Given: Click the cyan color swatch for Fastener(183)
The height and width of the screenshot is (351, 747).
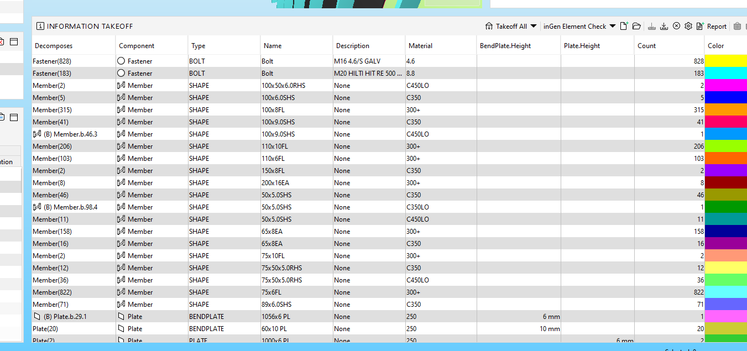Looking at the screenshot, I should [x=726, y=73].
